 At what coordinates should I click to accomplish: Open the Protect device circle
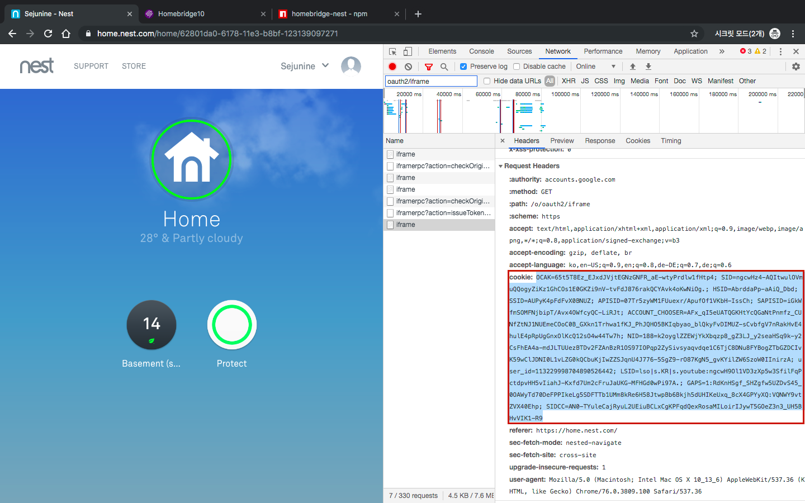[232, 325]
